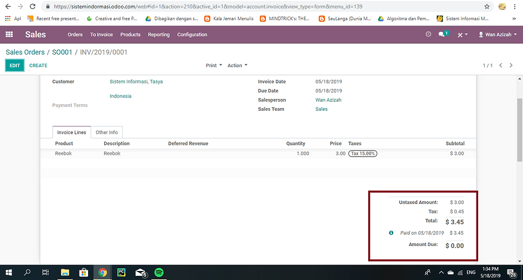The height and width of the screenshot is (280, 523).
Task: Go to the next record arrow
Action: pyautogui.click(x=511, y=65)
